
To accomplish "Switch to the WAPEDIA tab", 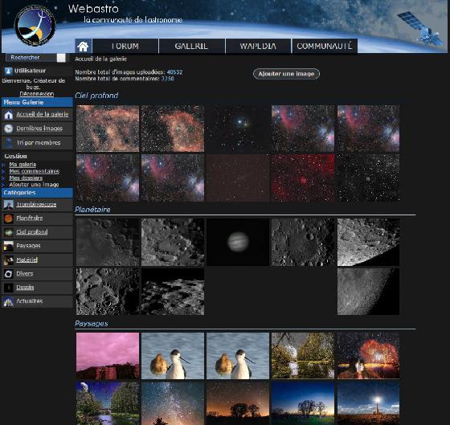I will [258, 47].
